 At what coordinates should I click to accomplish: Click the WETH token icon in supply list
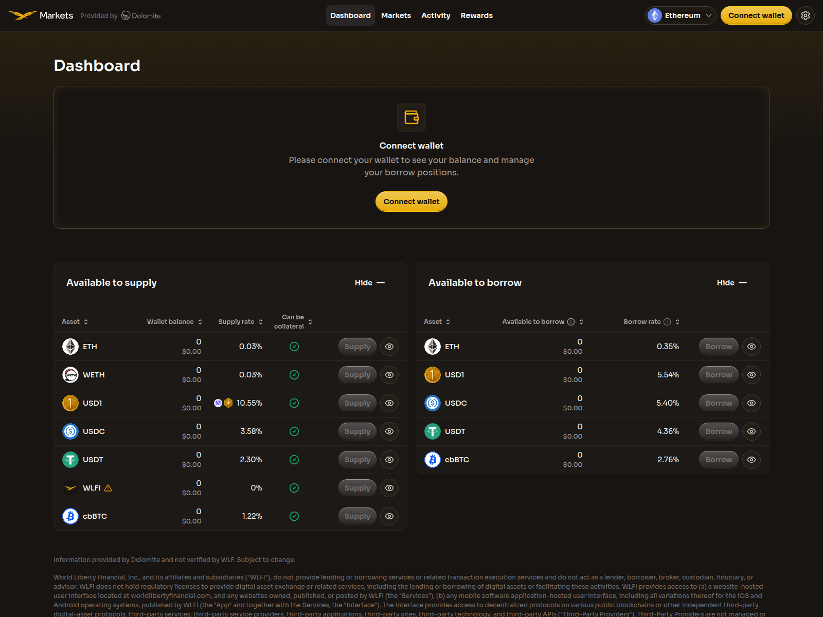70,375
